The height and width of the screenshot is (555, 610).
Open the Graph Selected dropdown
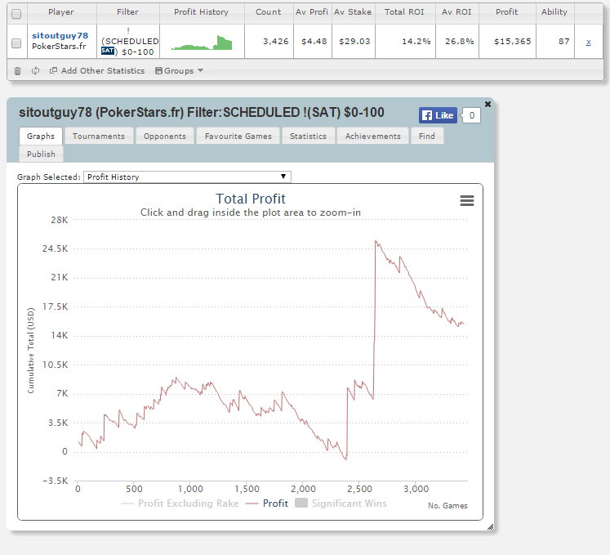point(187,177)
